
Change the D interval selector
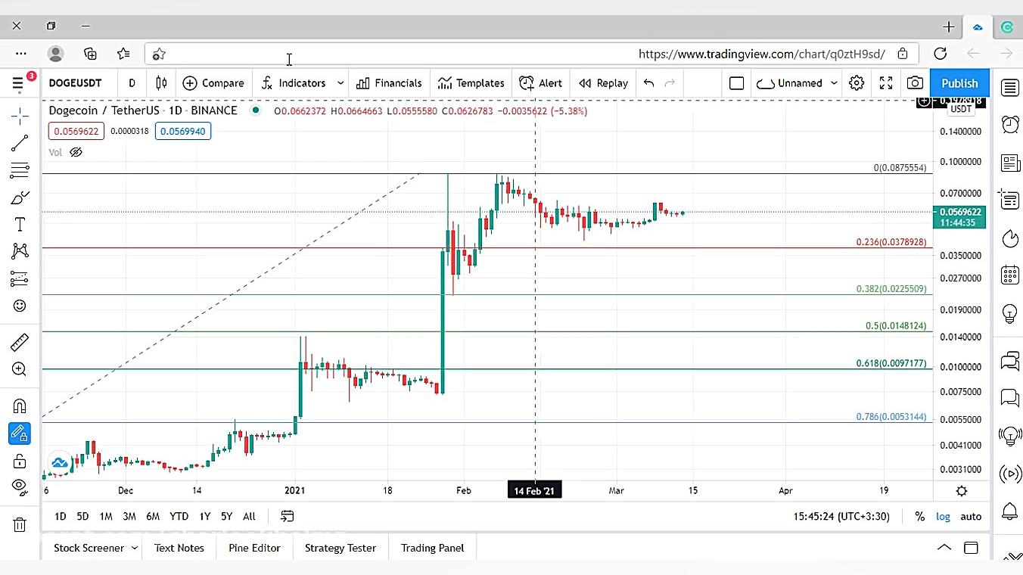(x=132, y=83)
